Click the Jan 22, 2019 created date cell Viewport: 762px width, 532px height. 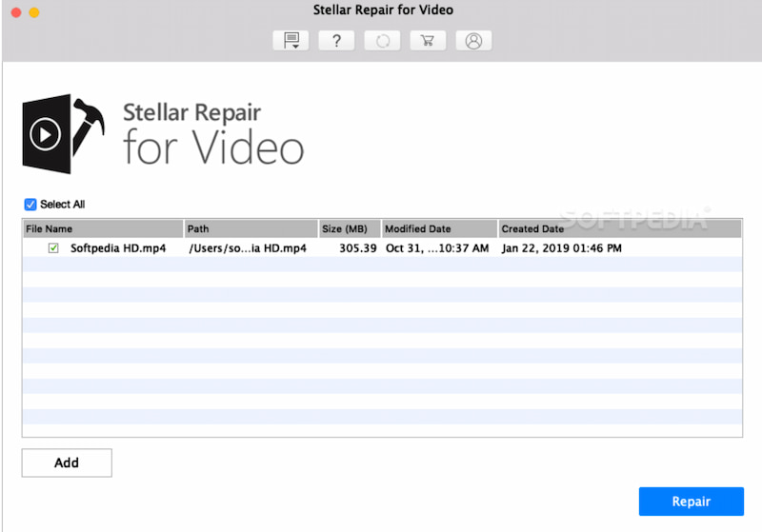(x=561, y=248)
